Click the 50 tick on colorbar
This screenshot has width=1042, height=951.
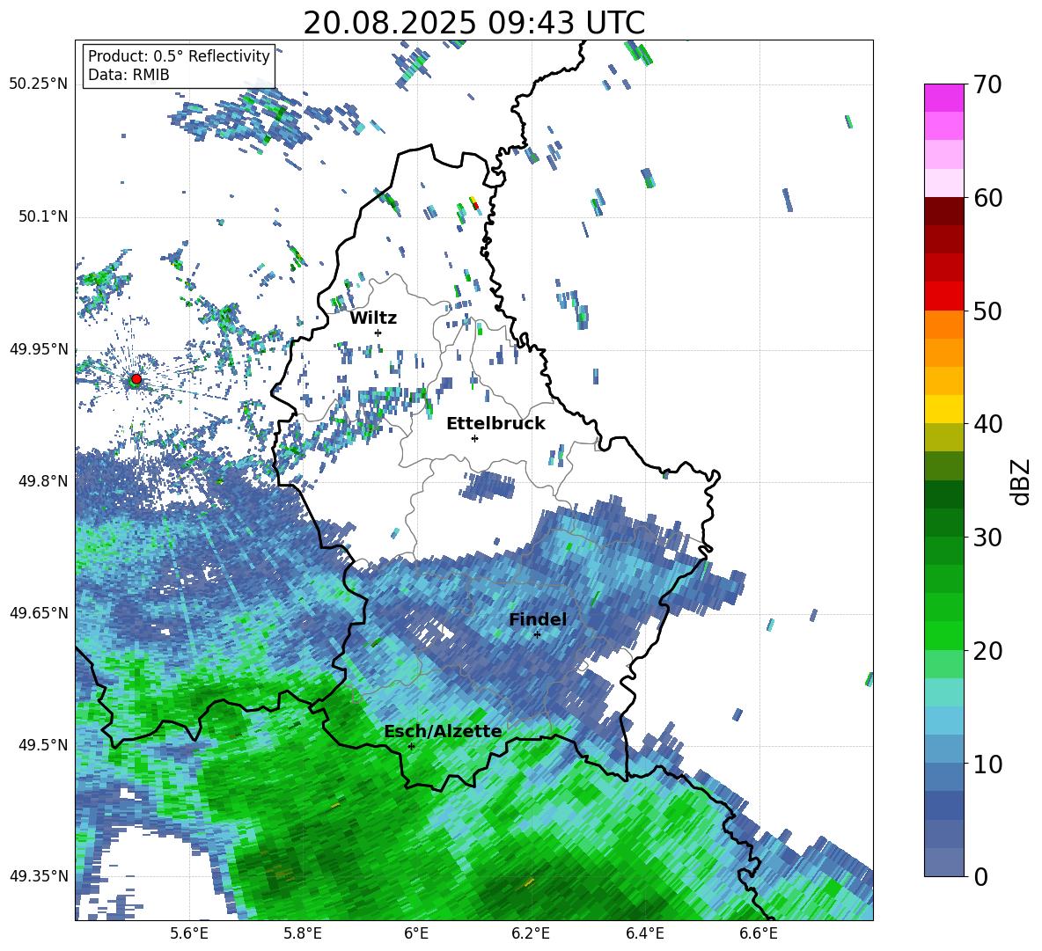tap(987, 311)
